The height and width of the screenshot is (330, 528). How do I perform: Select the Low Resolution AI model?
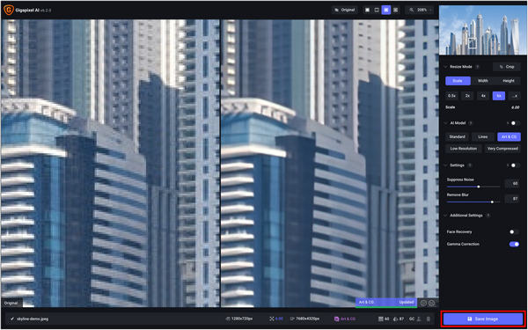click(x=464, y=149)
